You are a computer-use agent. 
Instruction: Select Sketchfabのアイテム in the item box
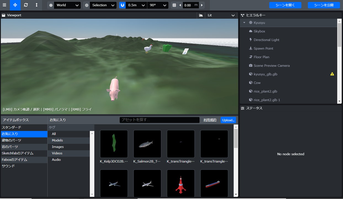point(18,153)
